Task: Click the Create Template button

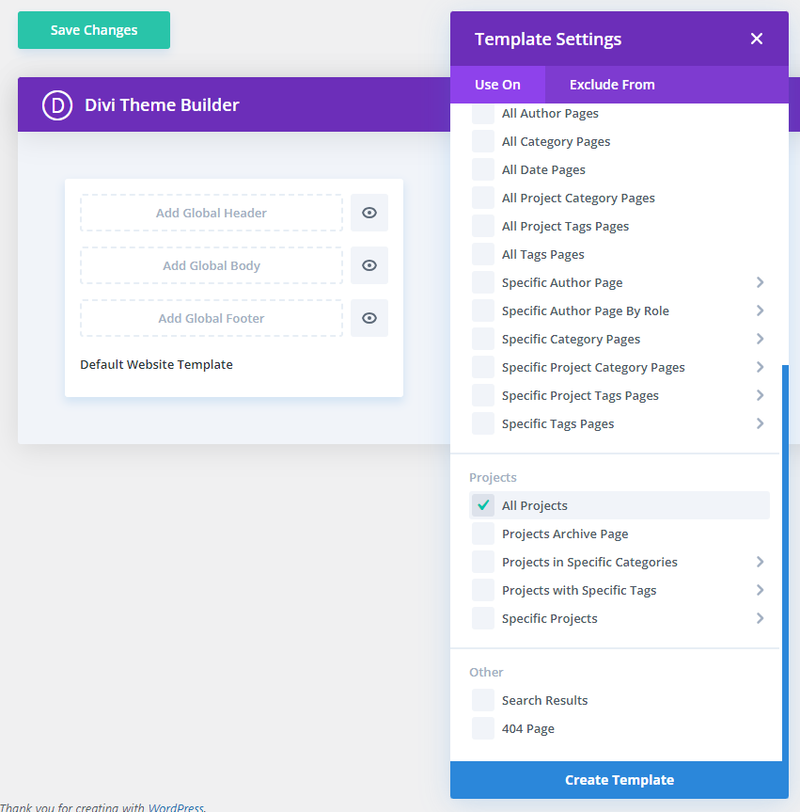Action: coord(620,780)
